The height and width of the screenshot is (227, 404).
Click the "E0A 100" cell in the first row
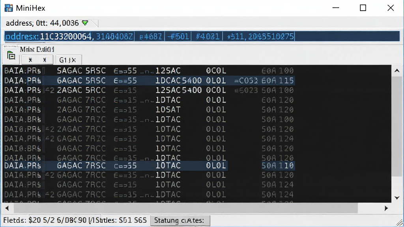click(x=277, y=71)
